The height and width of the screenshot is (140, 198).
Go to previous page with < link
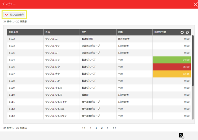click(90, 128)
